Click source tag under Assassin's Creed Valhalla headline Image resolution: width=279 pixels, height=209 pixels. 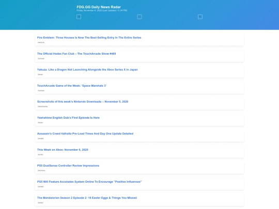(x=41, y=138)
